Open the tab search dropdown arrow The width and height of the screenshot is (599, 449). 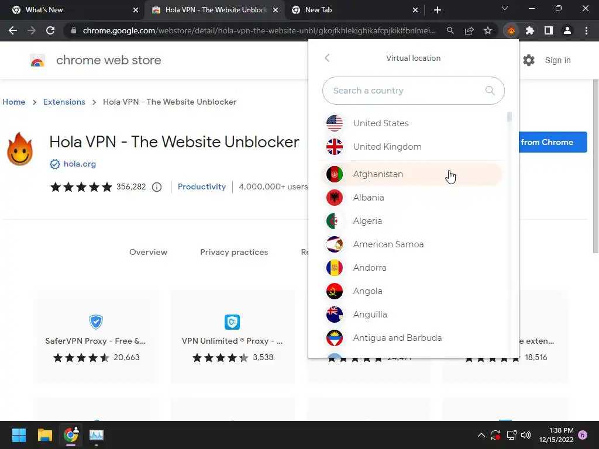pyautogui.click(x=505, y=8)
